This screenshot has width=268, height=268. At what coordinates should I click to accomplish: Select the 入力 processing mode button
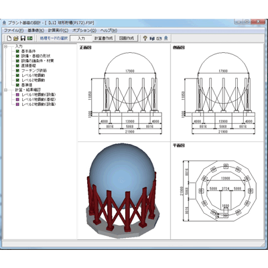click(x=81, y=38)
